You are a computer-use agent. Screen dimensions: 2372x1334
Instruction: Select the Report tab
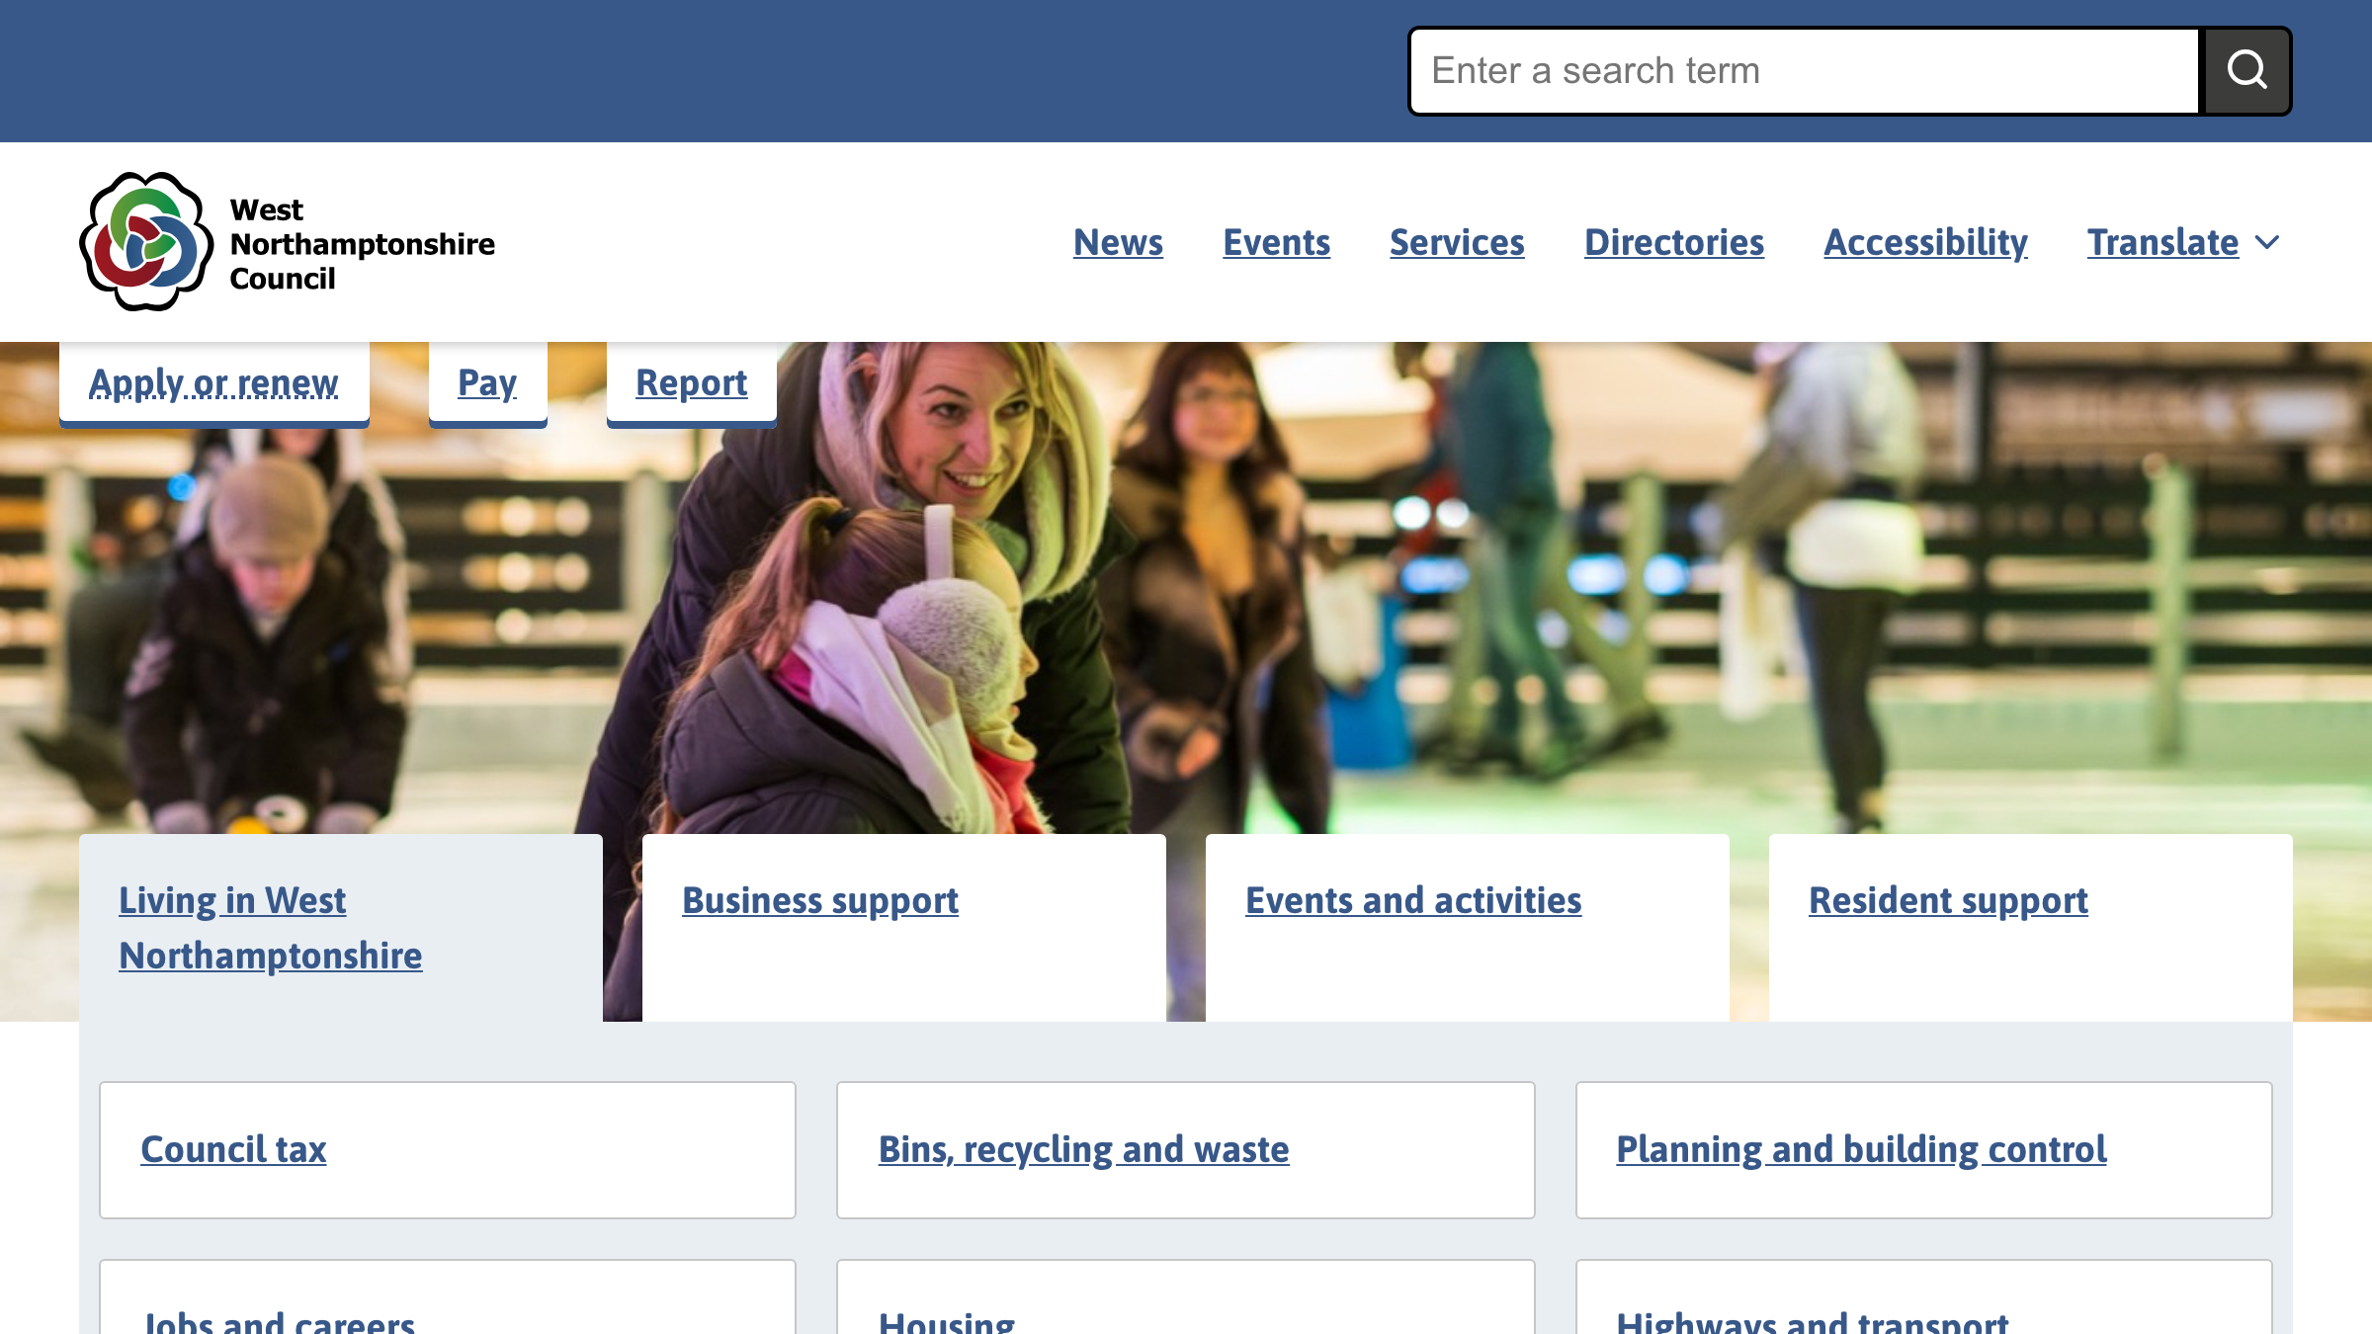pyautogui.click(x=691, y=383)
